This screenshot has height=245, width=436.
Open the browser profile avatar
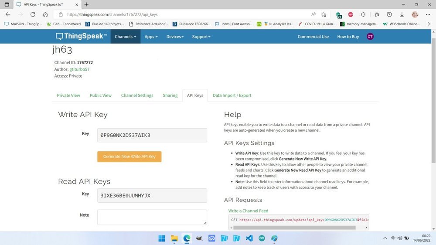pos(415,14)
